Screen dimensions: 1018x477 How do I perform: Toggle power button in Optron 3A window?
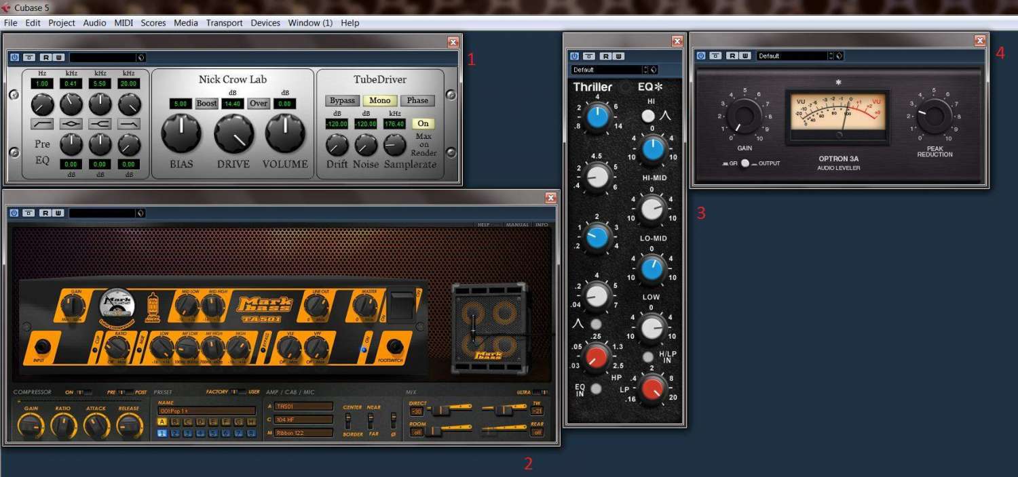point(701,56)
